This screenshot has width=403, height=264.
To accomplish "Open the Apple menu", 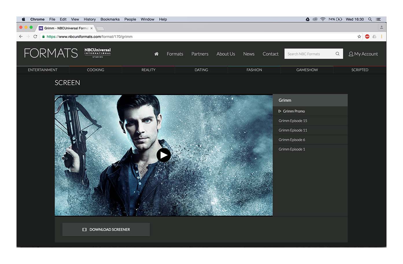I will coord(23,19).
